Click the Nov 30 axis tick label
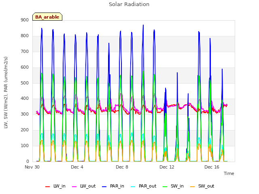Viewport: 259px width, 194px height. tap(32, 167)
